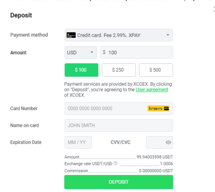The width and height of the screenshot is (215, 192).
Task: Click the exchange rate help question icon
Action: click(x=115, y=163)
